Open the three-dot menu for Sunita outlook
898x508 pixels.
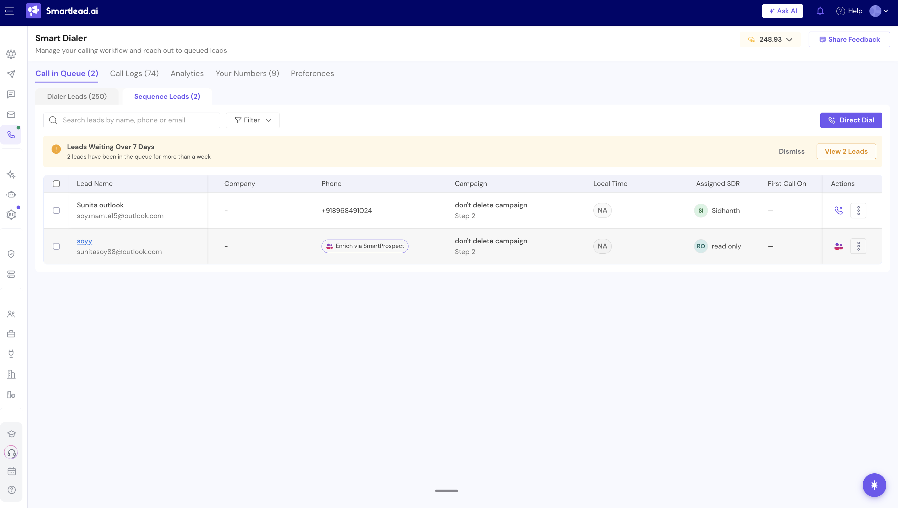(858, 210)
